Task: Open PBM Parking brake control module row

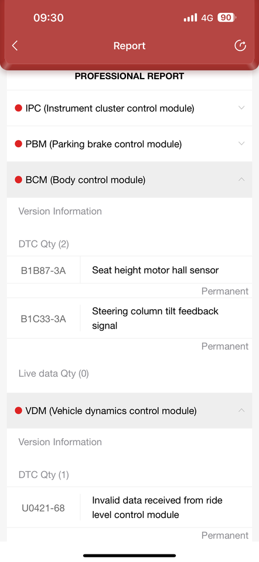Action: tap(129, 144)
